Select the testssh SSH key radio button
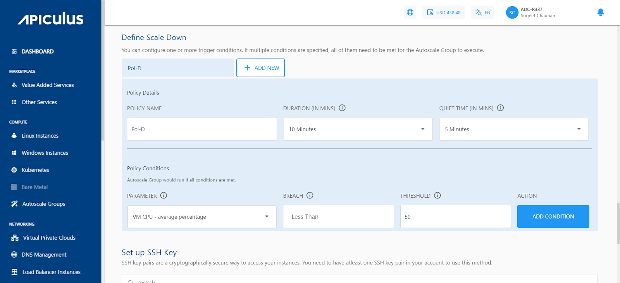This screenshot has height=283, width=620. pyautogui.click(x=131, y=281)
